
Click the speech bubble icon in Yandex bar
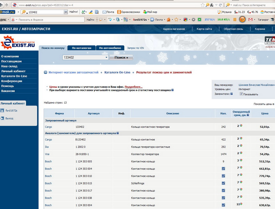click(101, 20)
